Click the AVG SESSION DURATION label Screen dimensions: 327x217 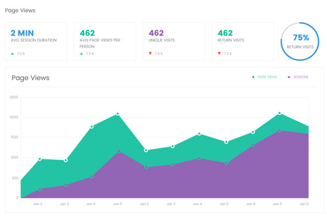tap(33, 40)
